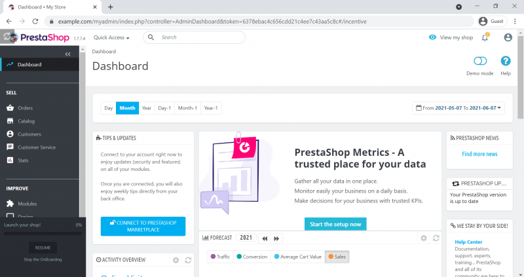Viewport: 524px width, 277px height.
Task: Go to next forecast year
Action: (x=277, y=238)
